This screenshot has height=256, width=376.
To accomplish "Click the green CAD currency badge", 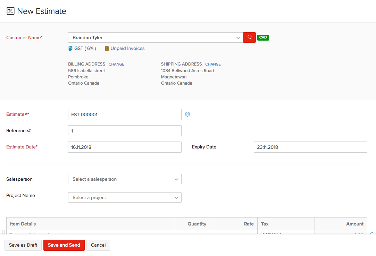I will click(263, 37).
